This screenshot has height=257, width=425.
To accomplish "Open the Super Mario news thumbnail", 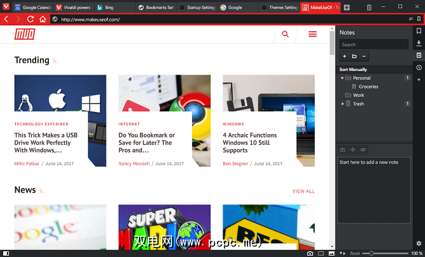I will (164, 227).
